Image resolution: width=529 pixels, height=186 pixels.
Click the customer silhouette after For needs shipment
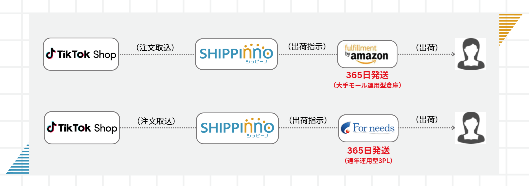[x=471, y=128]
